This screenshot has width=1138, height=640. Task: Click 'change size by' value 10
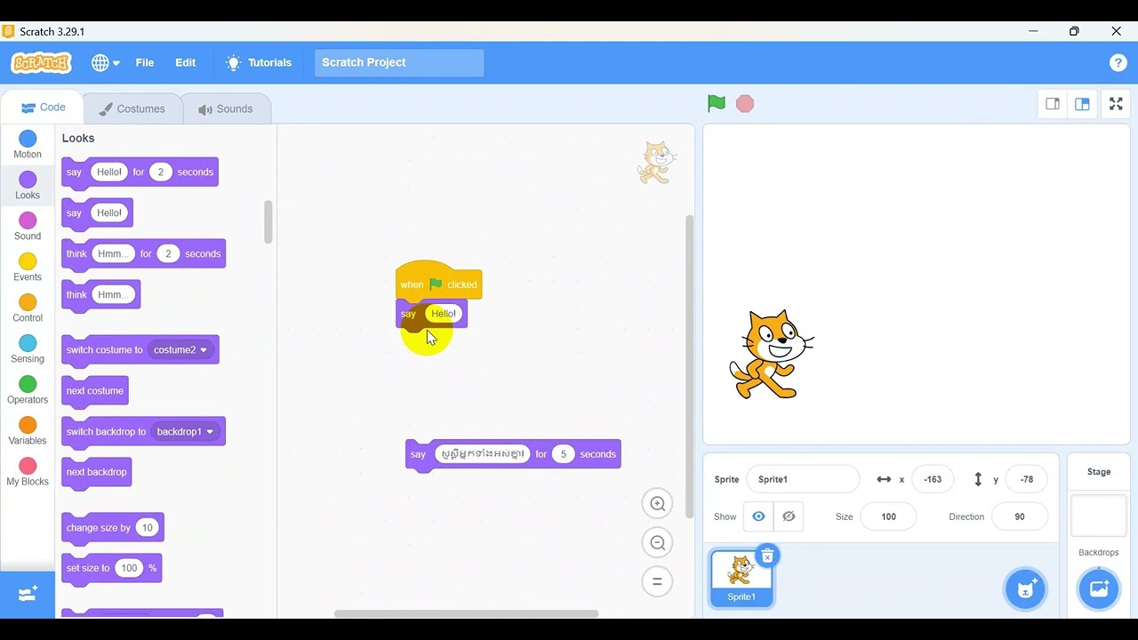148,528
